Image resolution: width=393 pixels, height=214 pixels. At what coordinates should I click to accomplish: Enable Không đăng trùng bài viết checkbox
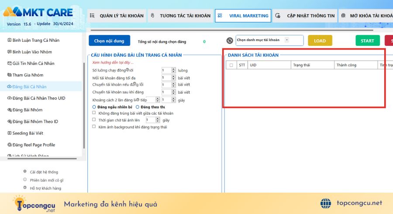(94, 113)
